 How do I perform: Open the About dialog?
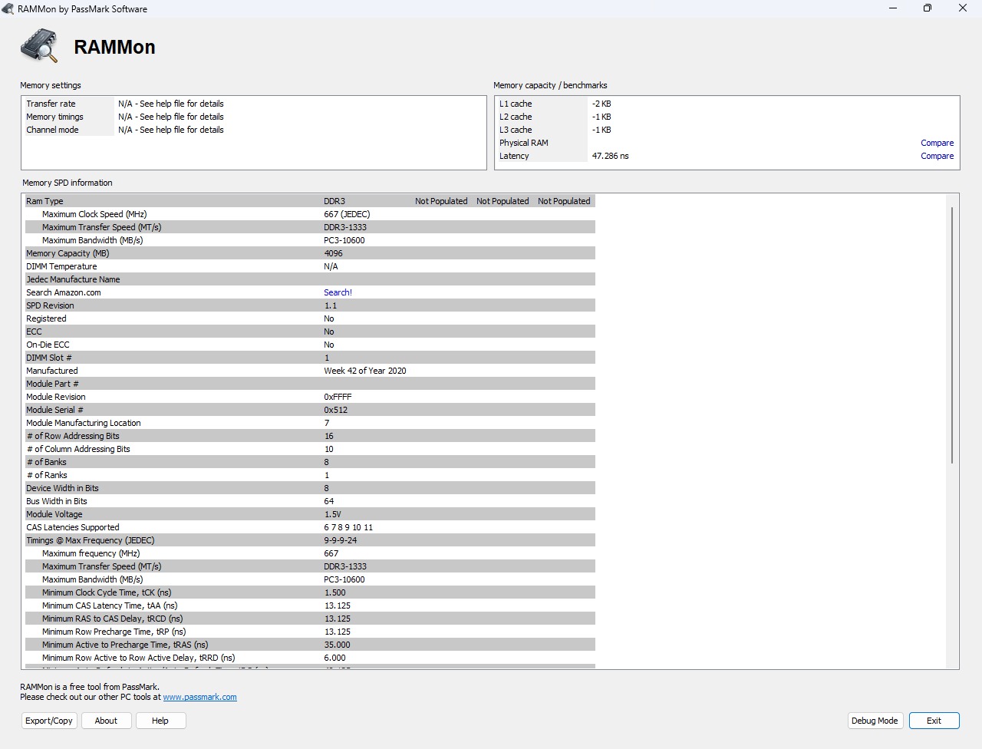tap(106, 721)
